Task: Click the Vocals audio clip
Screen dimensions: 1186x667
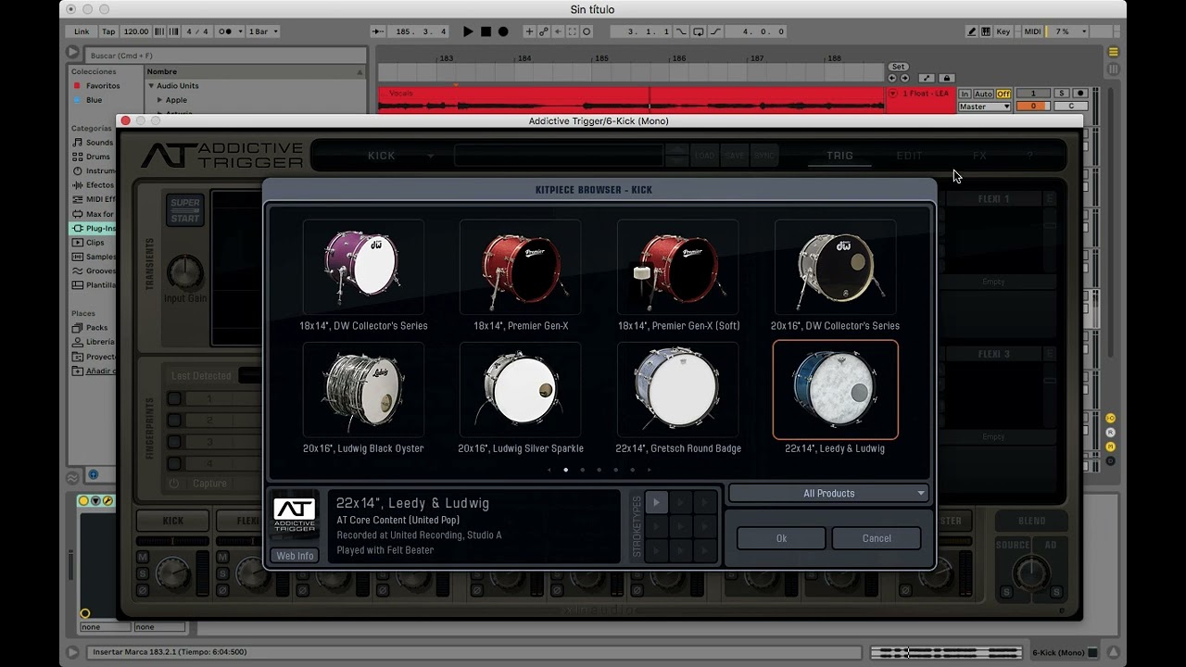Action: 631,100
